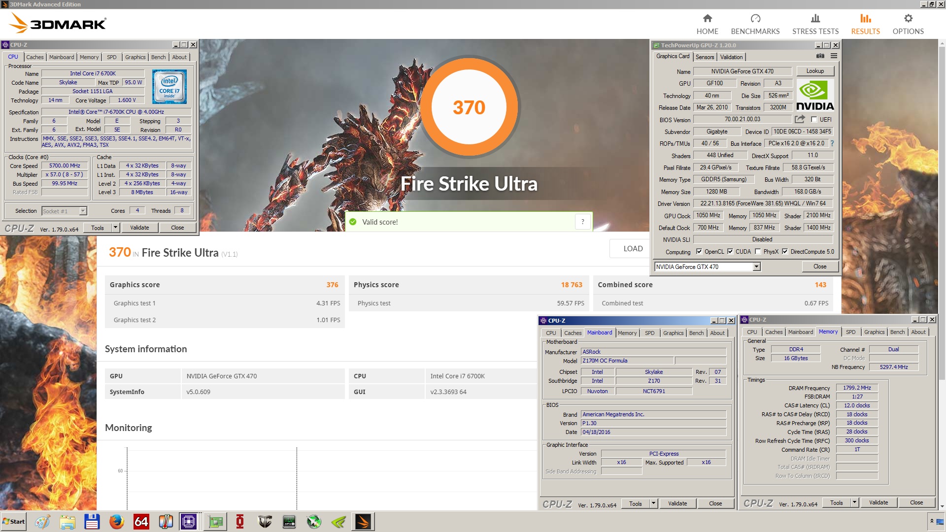The image size is (946, 532).
Task: Click the Bus Interface question mark
Action: (832, 143)
